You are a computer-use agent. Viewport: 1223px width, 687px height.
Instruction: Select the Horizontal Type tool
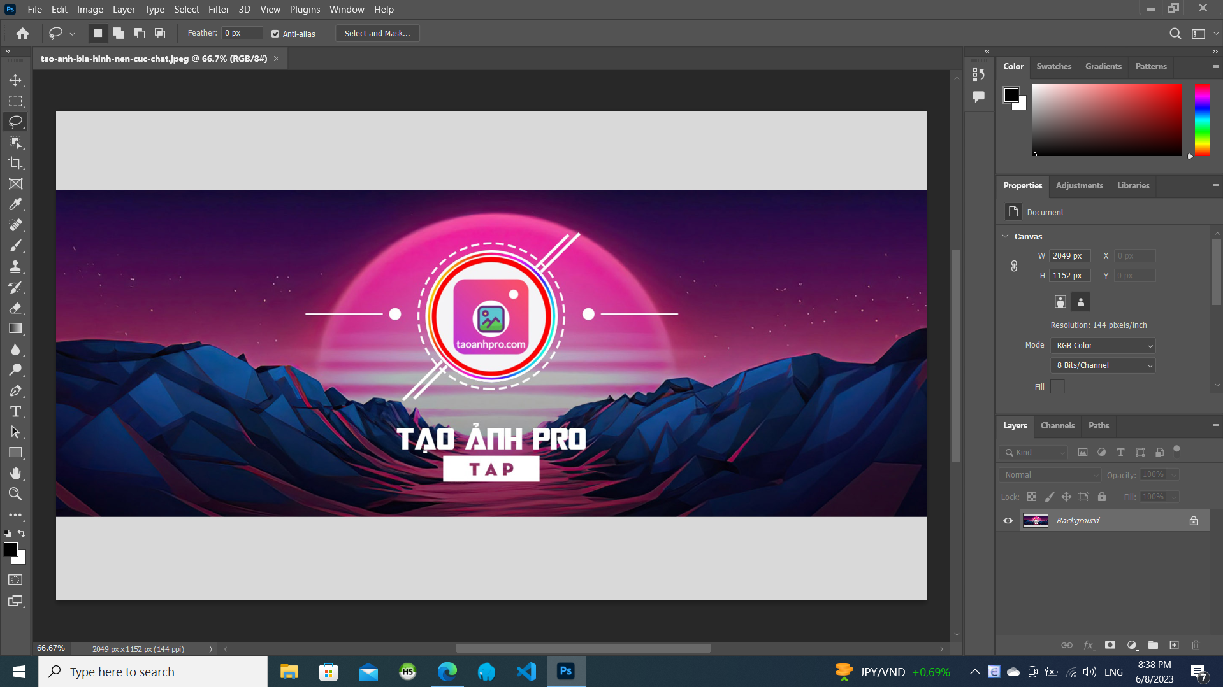15,411
